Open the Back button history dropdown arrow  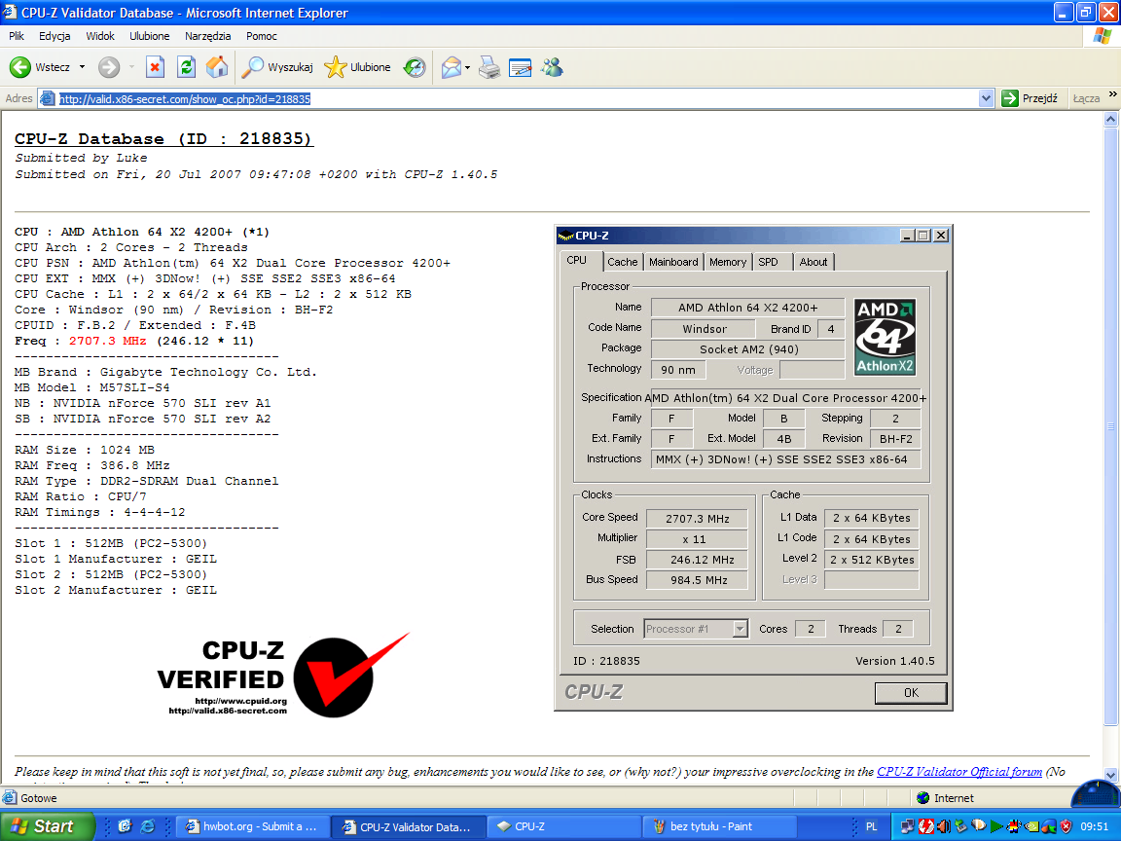82,67
